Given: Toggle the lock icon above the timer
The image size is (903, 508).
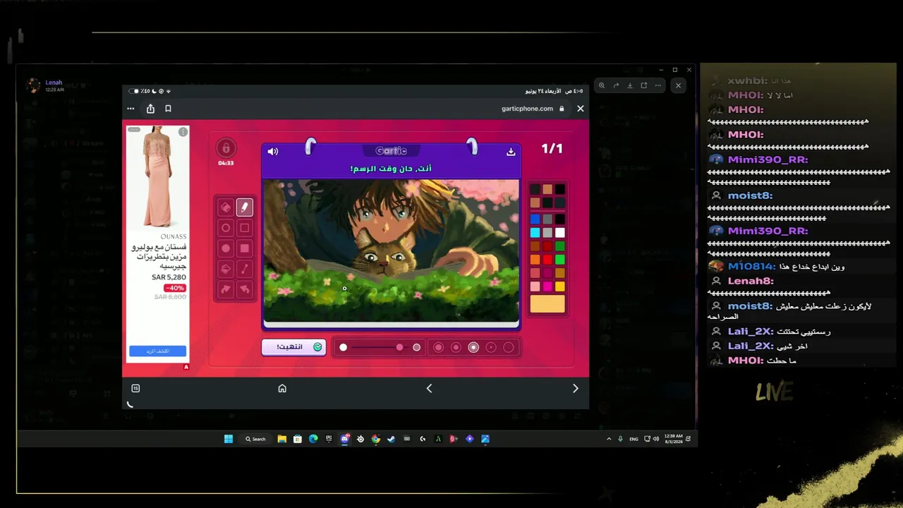Looking at the screenshot, I should click(226, 148).
